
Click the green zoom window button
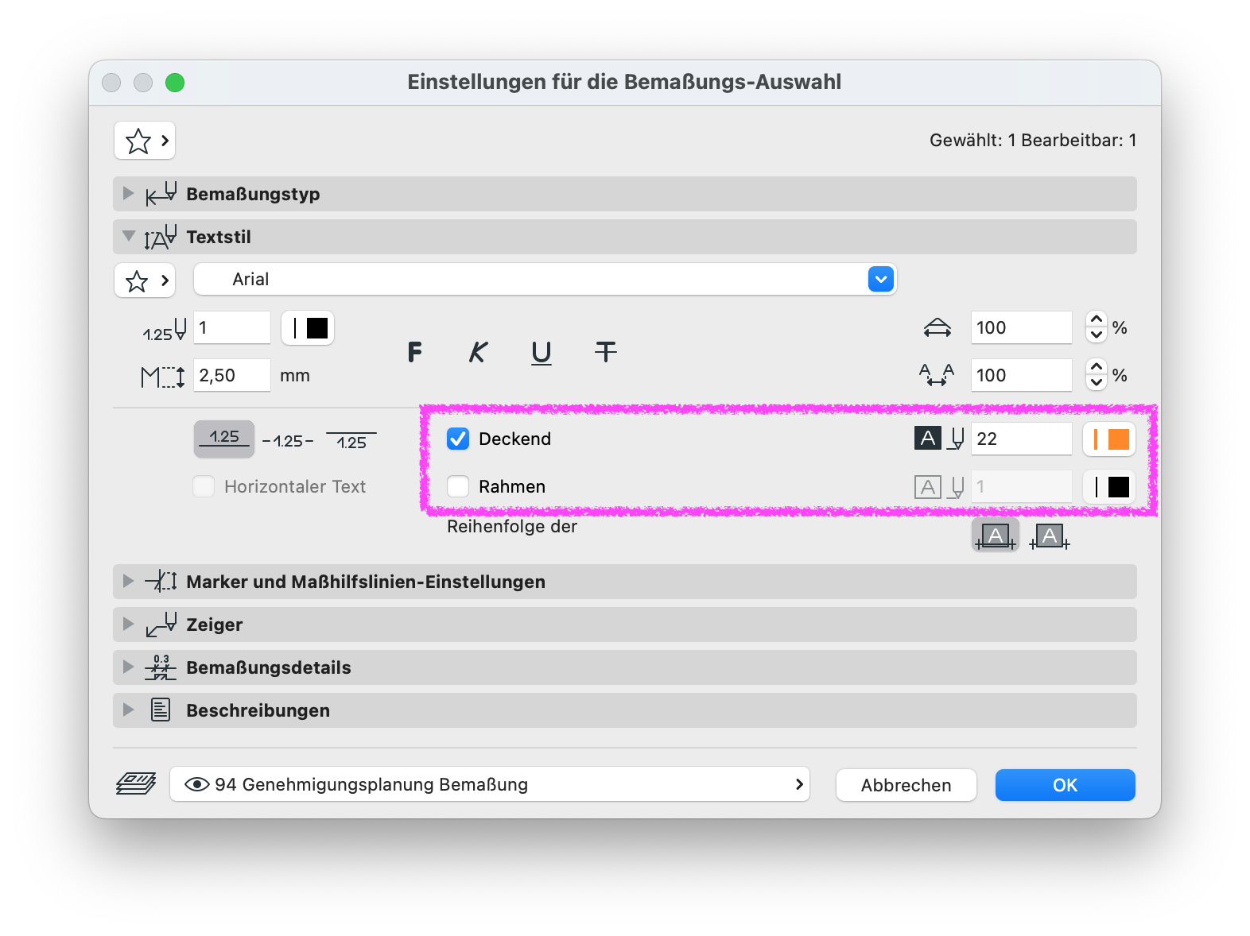175,83
